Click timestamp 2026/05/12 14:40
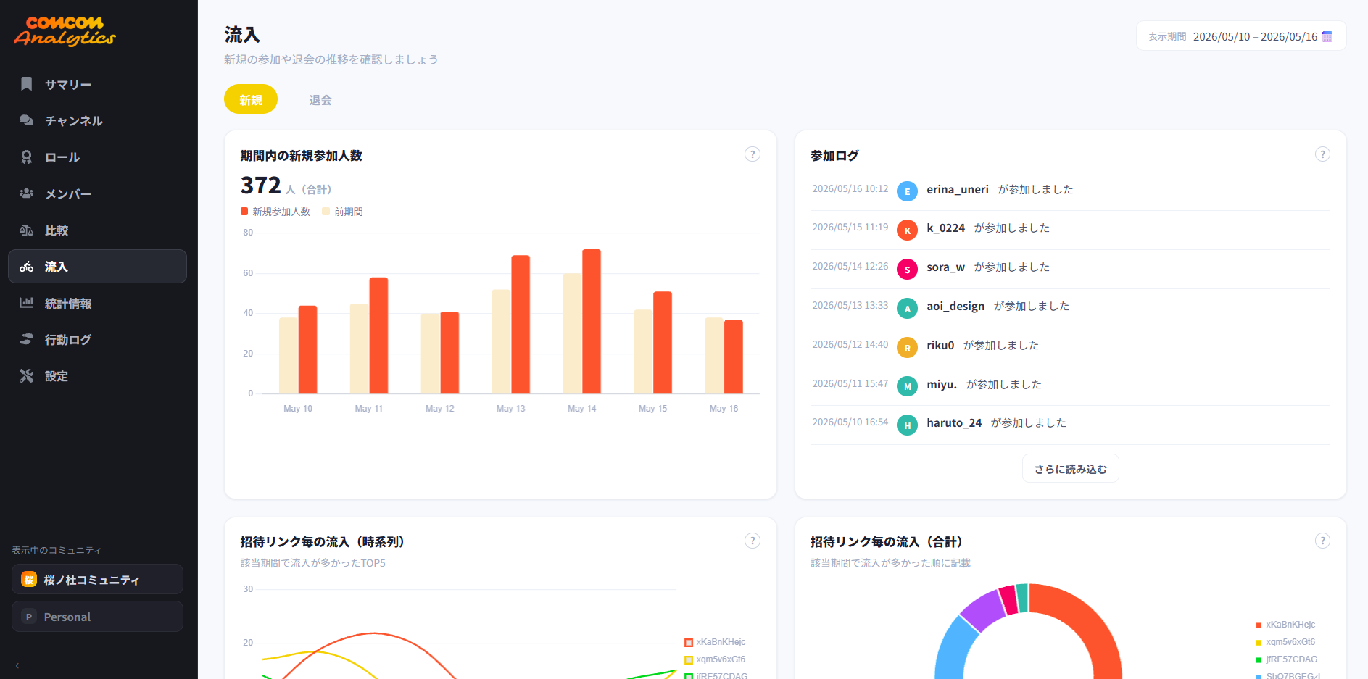The image size is (1368, 679). click(x=850, y=345)
